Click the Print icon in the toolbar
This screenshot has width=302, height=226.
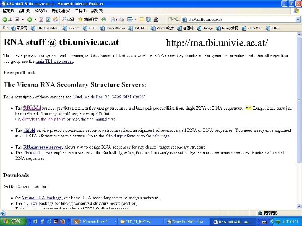tap(122, 19)
